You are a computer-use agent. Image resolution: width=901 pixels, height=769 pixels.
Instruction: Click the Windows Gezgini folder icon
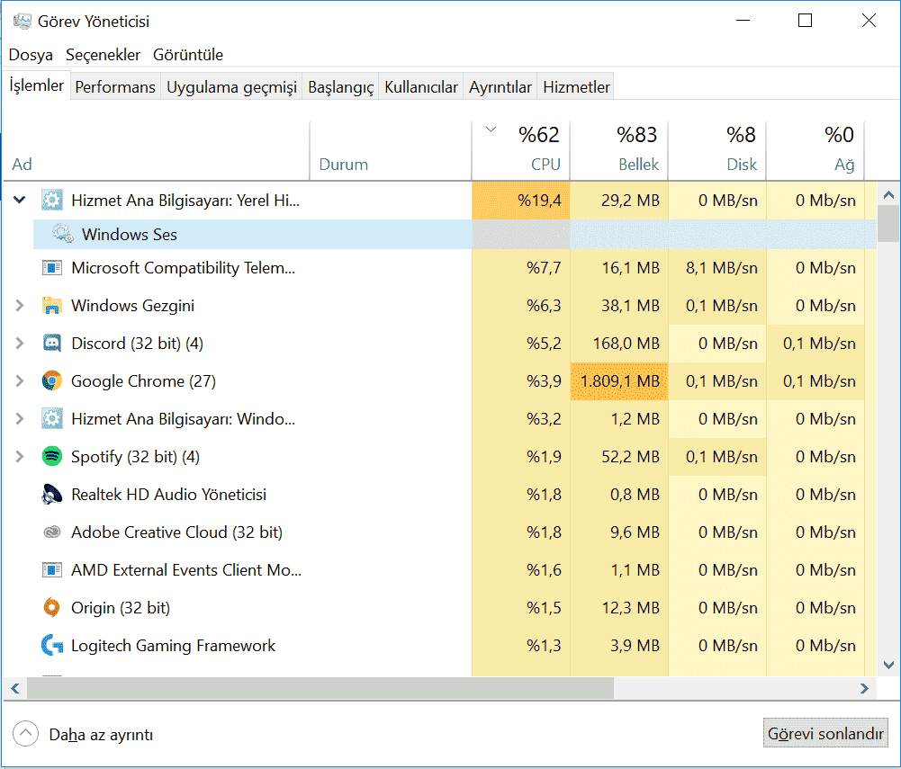coord(51,306)
